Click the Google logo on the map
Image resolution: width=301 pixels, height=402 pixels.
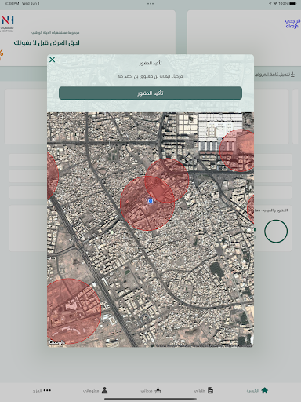point(57,342)
